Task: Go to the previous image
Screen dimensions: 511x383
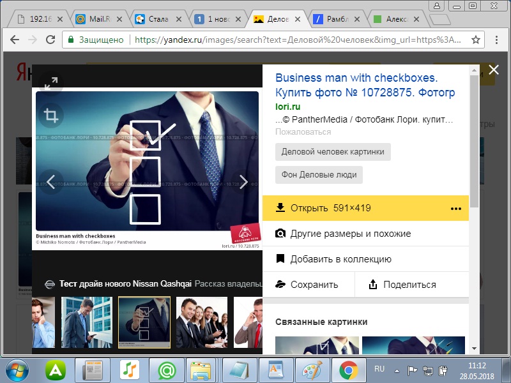Action: pos(50,182)
